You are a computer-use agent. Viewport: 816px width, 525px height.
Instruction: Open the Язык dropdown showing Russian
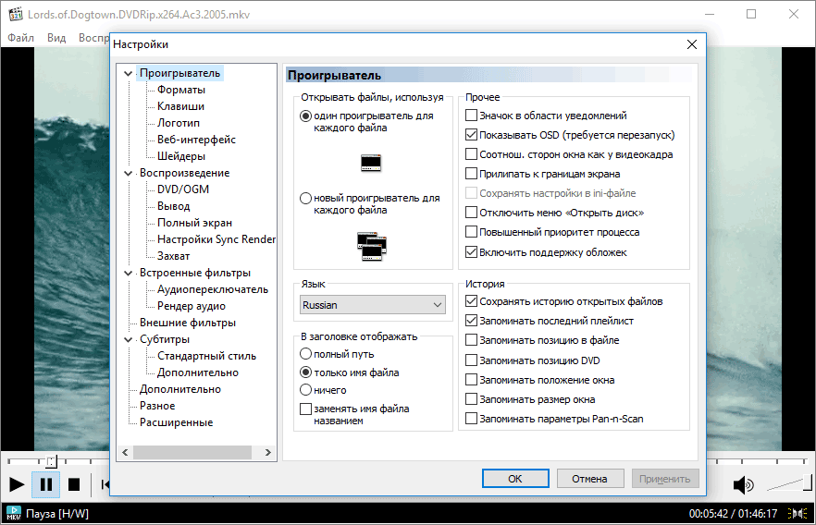pos(373,305)
